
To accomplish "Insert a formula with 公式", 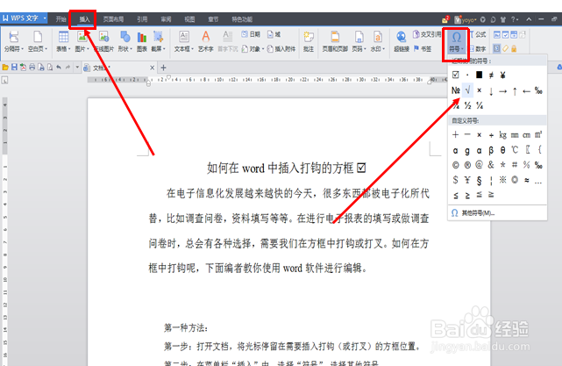I will [478, 34].
